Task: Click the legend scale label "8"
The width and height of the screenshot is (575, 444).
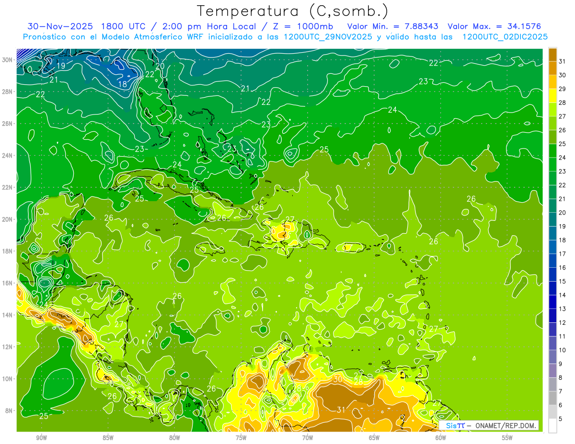Action: [x=561, y=378]
